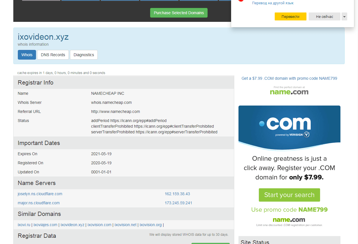This screenshot has height=244, width=358.
Task: Click the Purchase Selected Domains button
Action: point(179,13)
